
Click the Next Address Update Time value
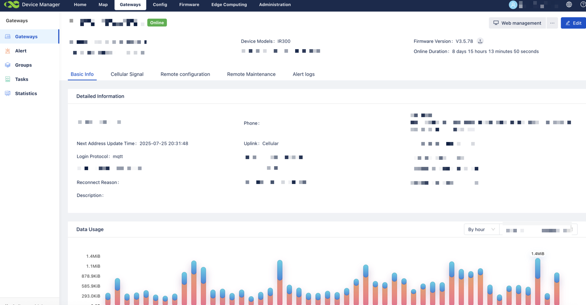click(164, 143)
